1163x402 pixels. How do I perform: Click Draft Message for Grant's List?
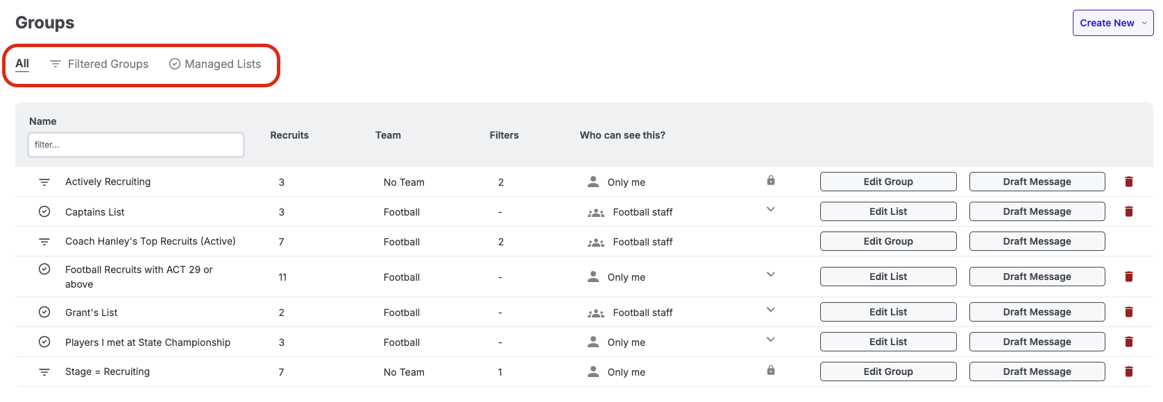[x=1037, y=312]
